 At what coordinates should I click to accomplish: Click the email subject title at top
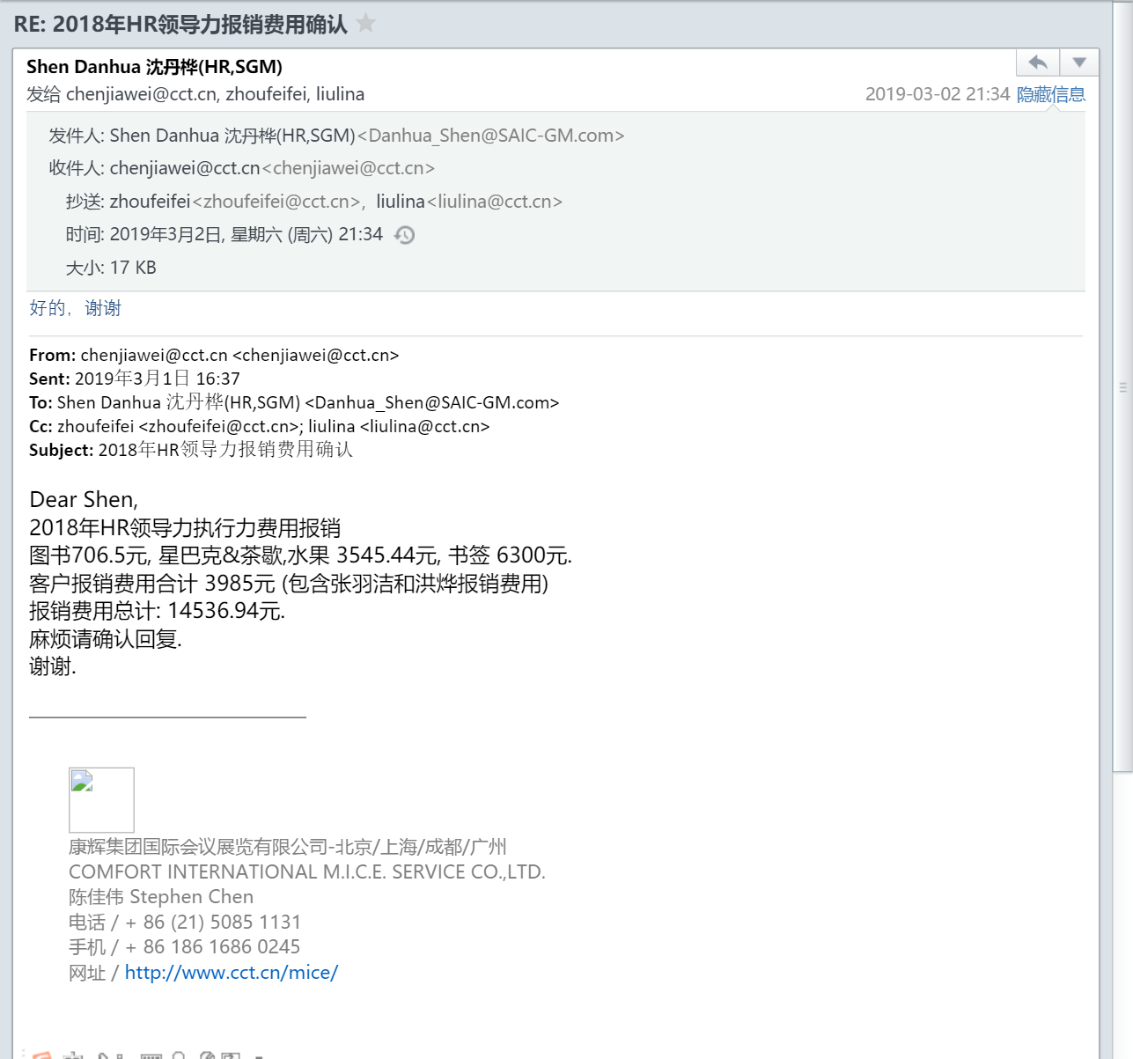pyautogui.click(x=180, y=24)
